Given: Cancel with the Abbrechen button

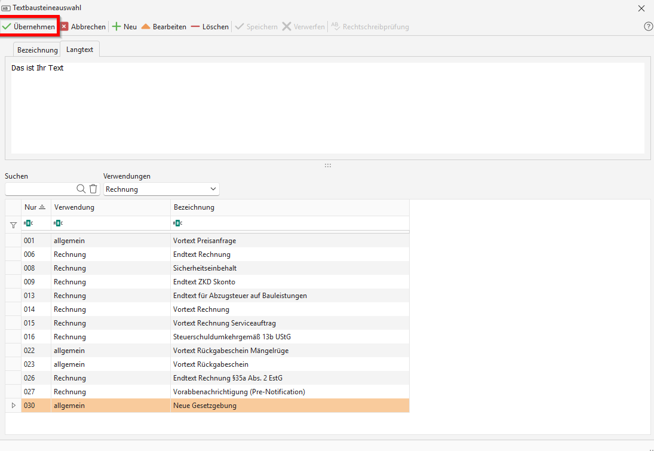Looking at the screenshot, I should click(83, 27).
